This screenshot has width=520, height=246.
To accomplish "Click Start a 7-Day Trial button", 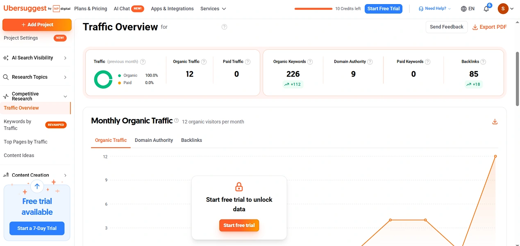I will (x=37, y=228).
